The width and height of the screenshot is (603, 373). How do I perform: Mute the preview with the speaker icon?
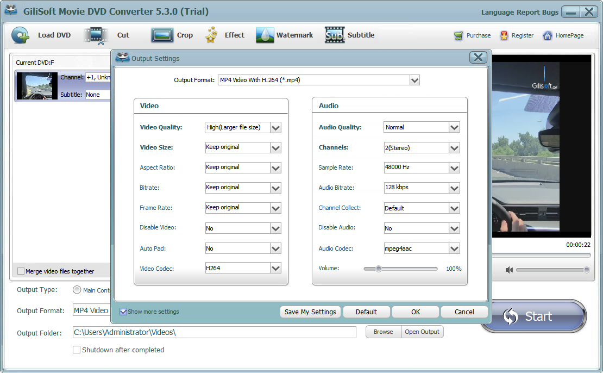(509, 270)
